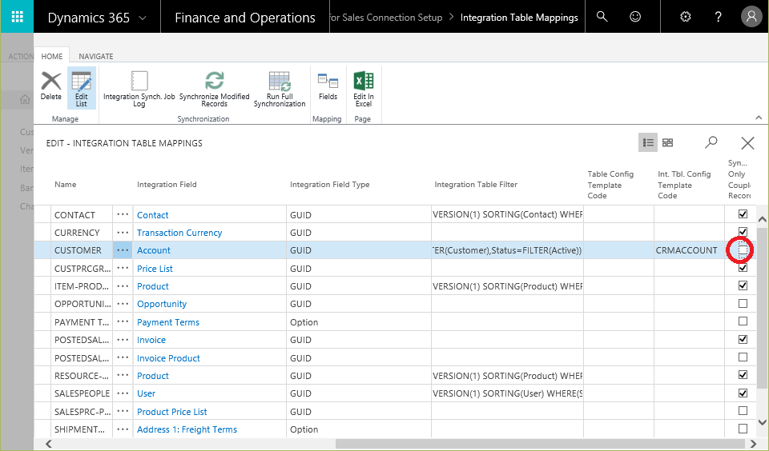
Task: Open the Invoice Product link
Action: [x=168, y=358]
